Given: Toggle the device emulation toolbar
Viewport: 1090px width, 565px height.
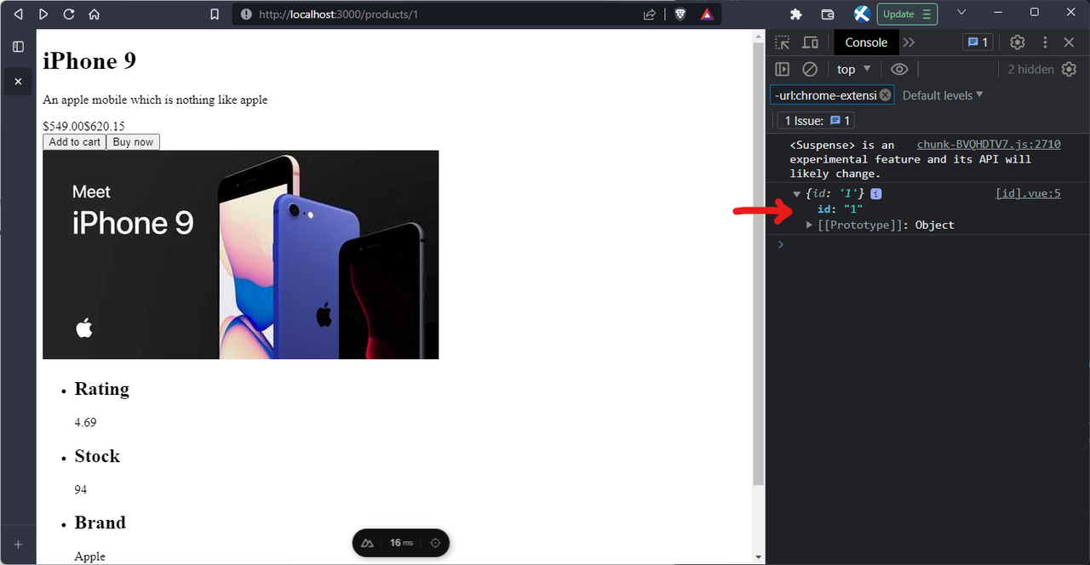Looking at the screenshot, I should tap(810, 42).
